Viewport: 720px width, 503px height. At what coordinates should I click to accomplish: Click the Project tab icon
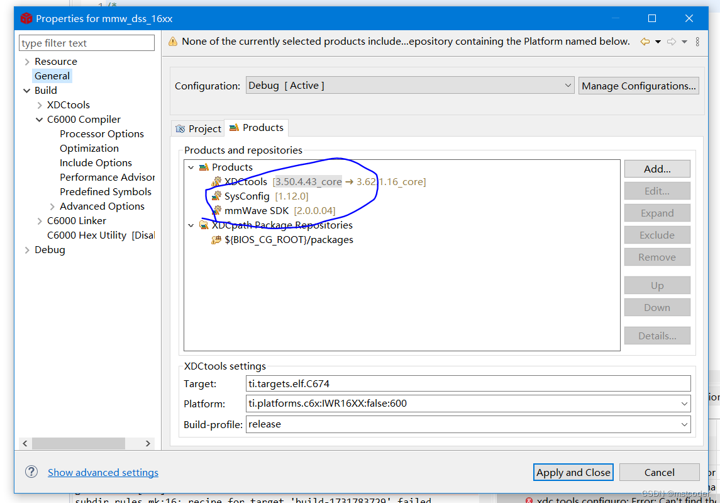point(180,128)
